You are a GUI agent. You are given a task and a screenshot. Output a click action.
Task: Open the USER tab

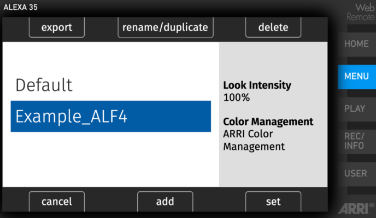point(357,173)
